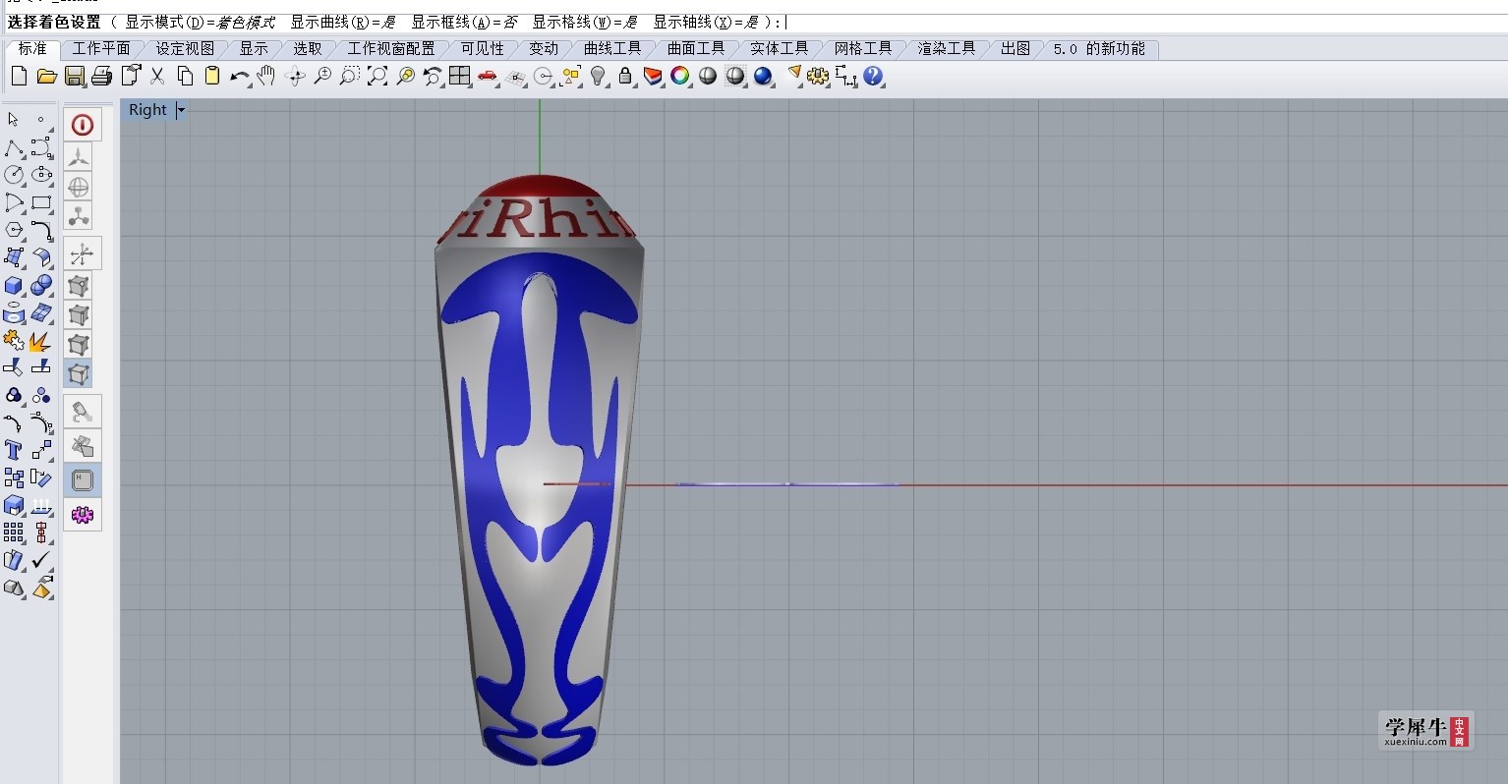Image resolution: width=1508 pixels, height=784 pixels.
Task: Toggle 显示曲线(R)=是 option
Action: click(x=343, y=22)
